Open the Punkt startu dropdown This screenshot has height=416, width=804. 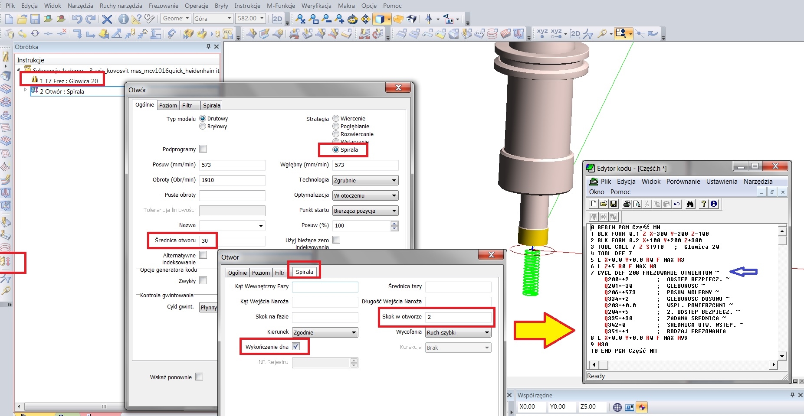(x=365, y=211)
